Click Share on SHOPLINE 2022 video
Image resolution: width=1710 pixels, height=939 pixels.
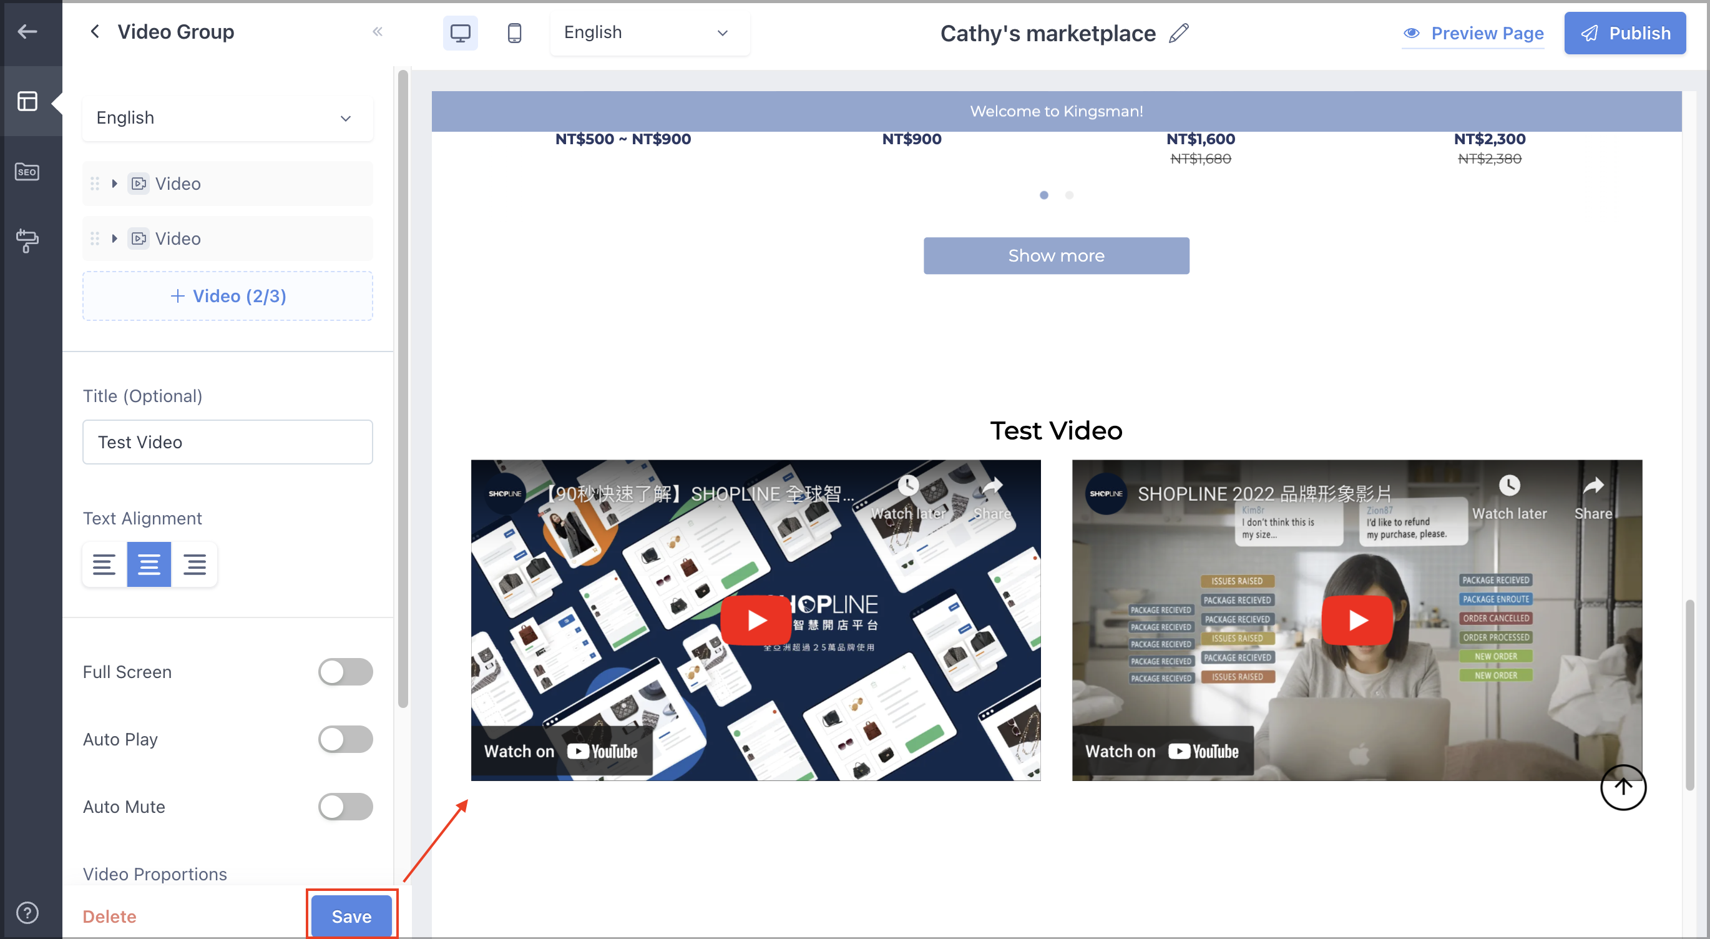point(1593,497)
